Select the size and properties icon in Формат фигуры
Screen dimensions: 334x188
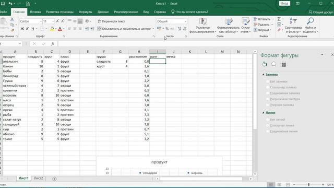283,64
